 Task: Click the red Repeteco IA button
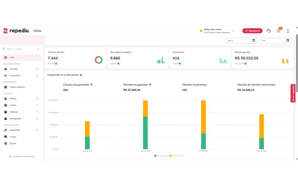pyautogui.click(x=253, y=31)
